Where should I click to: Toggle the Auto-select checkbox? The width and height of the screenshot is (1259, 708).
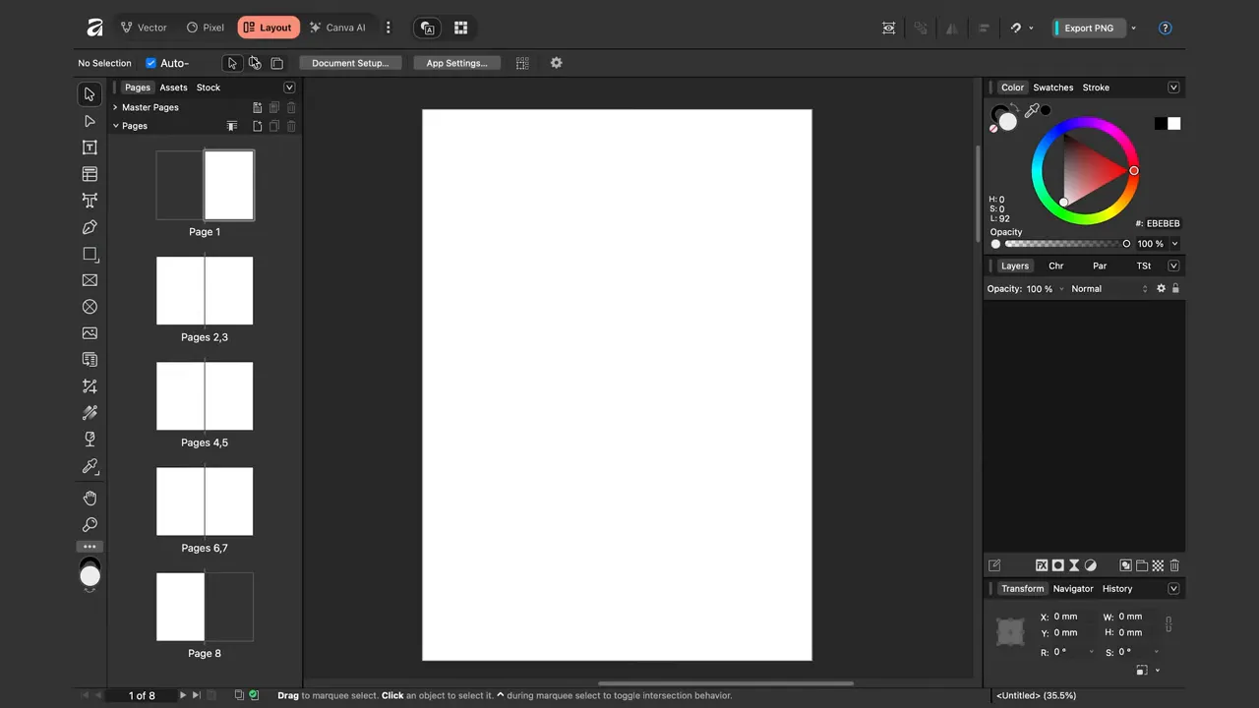click(150, 63)
